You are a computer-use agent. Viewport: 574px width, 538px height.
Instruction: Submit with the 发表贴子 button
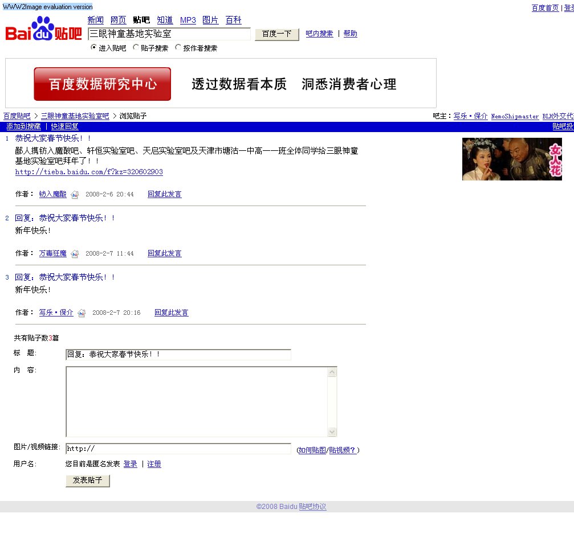pos(87,480)
